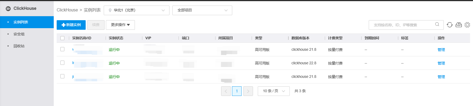Click the refresh icon near search

coord(450,25)
